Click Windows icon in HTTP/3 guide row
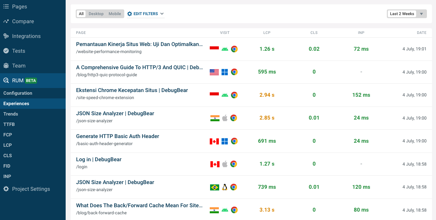 tap(225, 72)
